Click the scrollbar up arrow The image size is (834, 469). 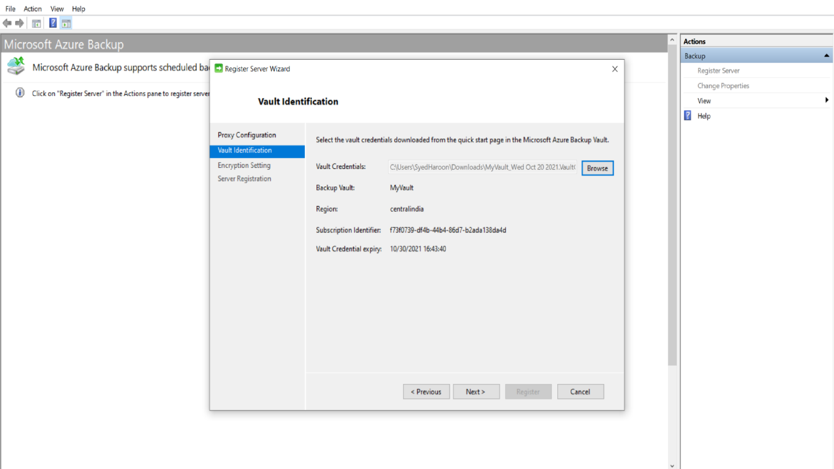pos(672,40)
